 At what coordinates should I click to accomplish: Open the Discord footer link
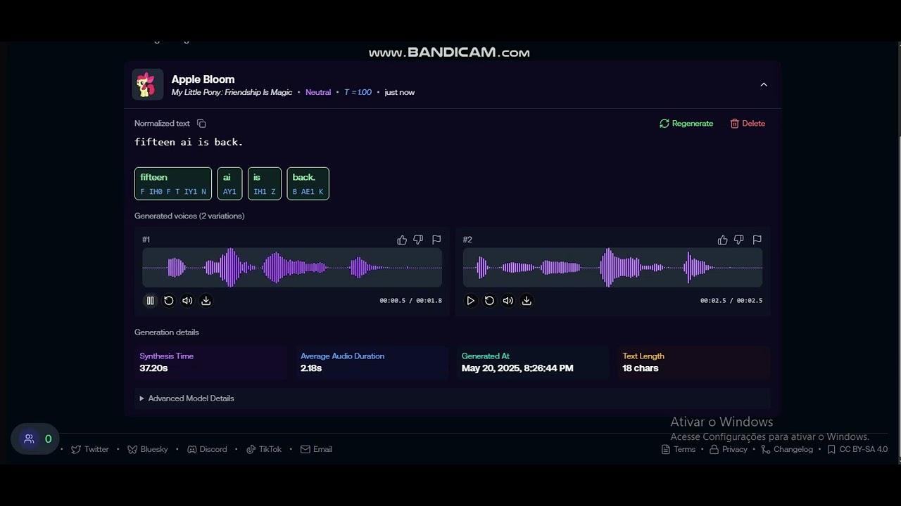[x=207, y=450]
